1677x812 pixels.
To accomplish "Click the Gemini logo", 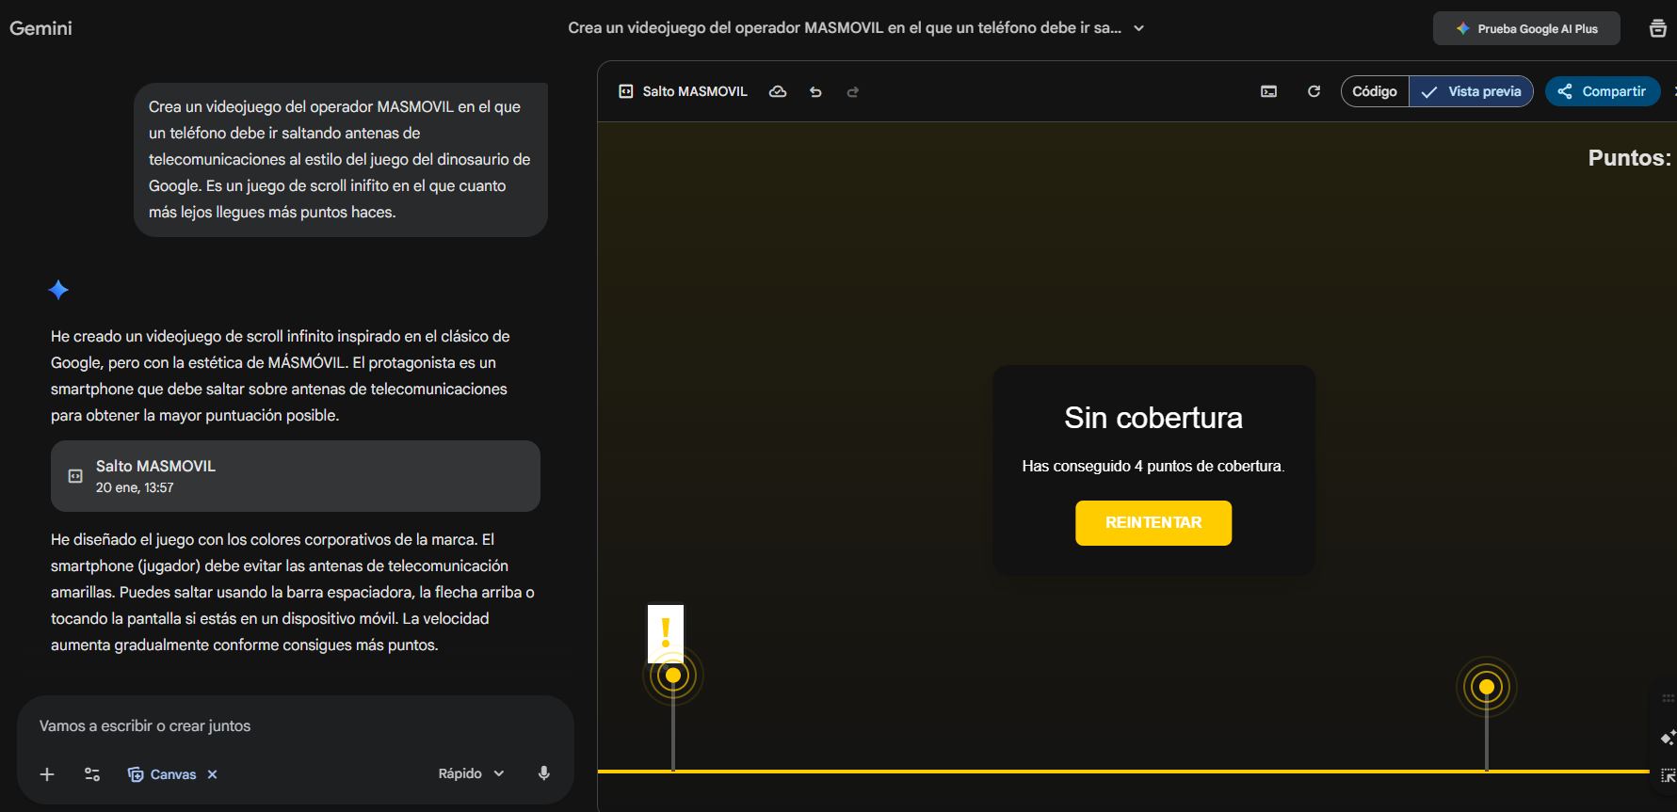I will [40, 28].
